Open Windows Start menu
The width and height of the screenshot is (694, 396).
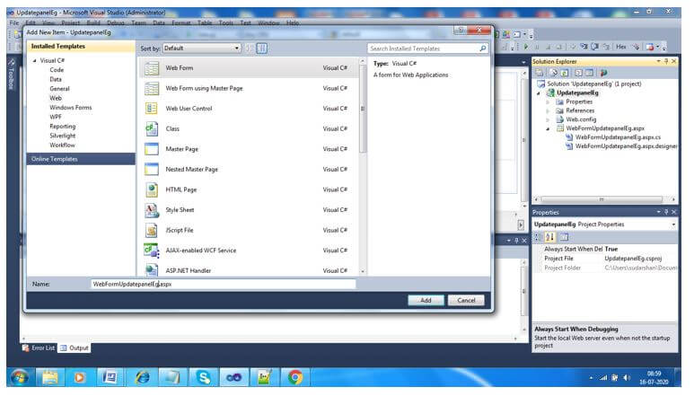pos(20,377)
